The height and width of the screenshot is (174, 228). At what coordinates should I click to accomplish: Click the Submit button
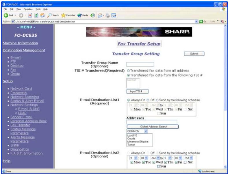pos(194,54)
